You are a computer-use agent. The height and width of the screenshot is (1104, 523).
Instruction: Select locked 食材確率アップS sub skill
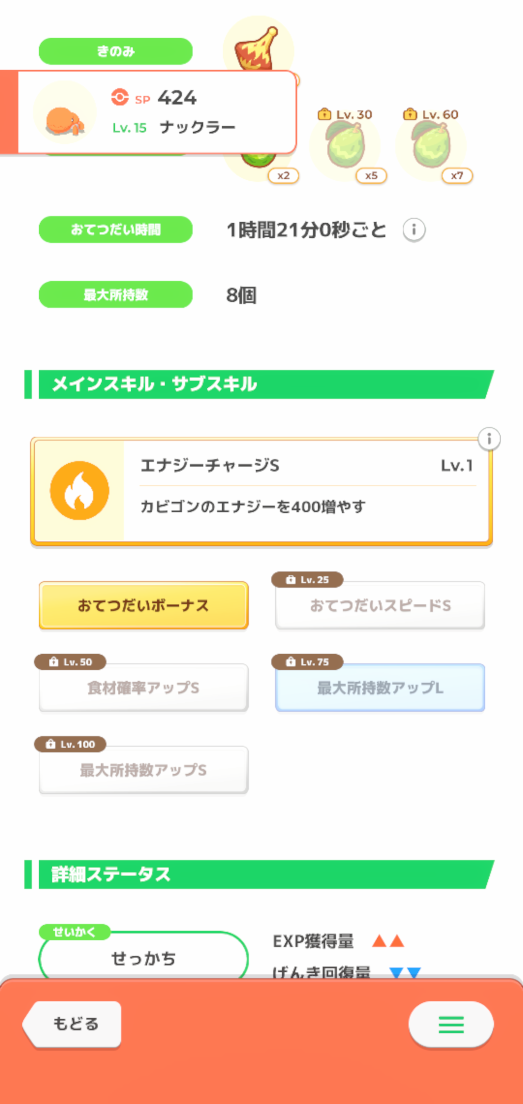143,688
